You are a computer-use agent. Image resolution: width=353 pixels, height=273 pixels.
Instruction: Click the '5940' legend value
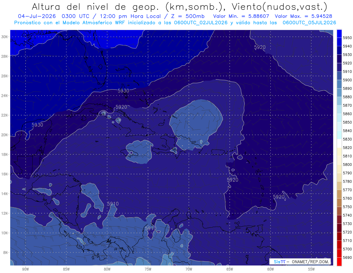click(x=347, y=46)
